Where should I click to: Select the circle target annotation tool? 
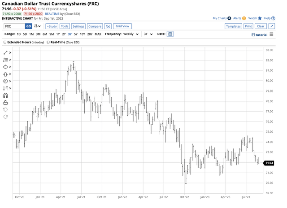coord(5,81)
